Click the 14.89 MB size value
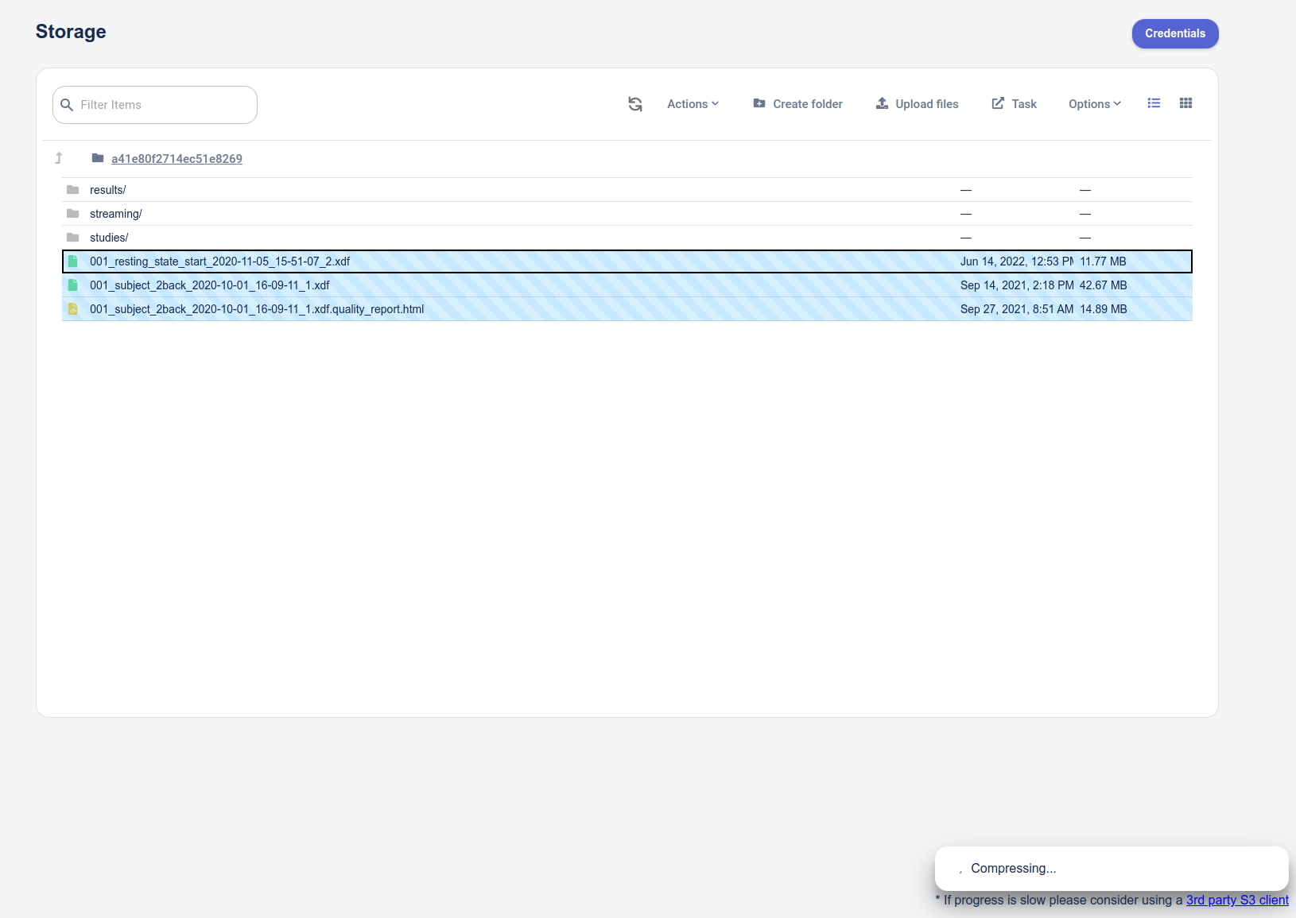 click(x=1103, y=309)
